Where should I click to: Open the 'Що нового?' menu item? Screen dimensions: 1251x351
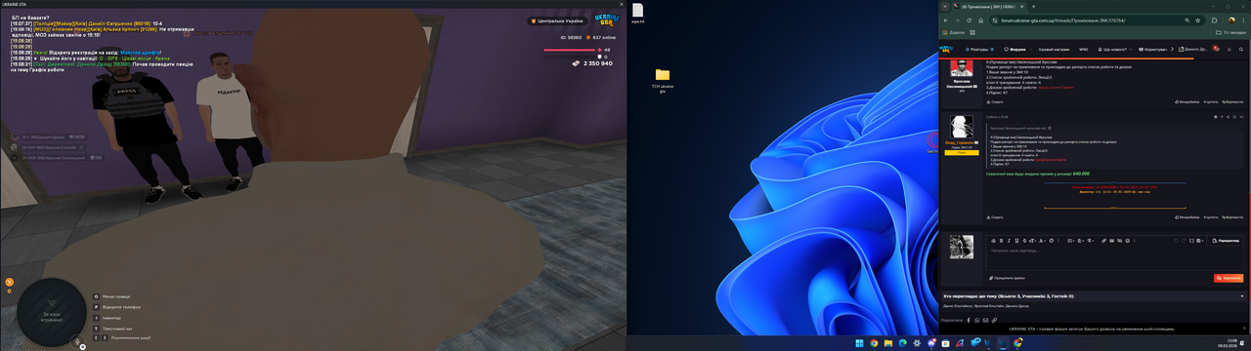point(1112,49)
